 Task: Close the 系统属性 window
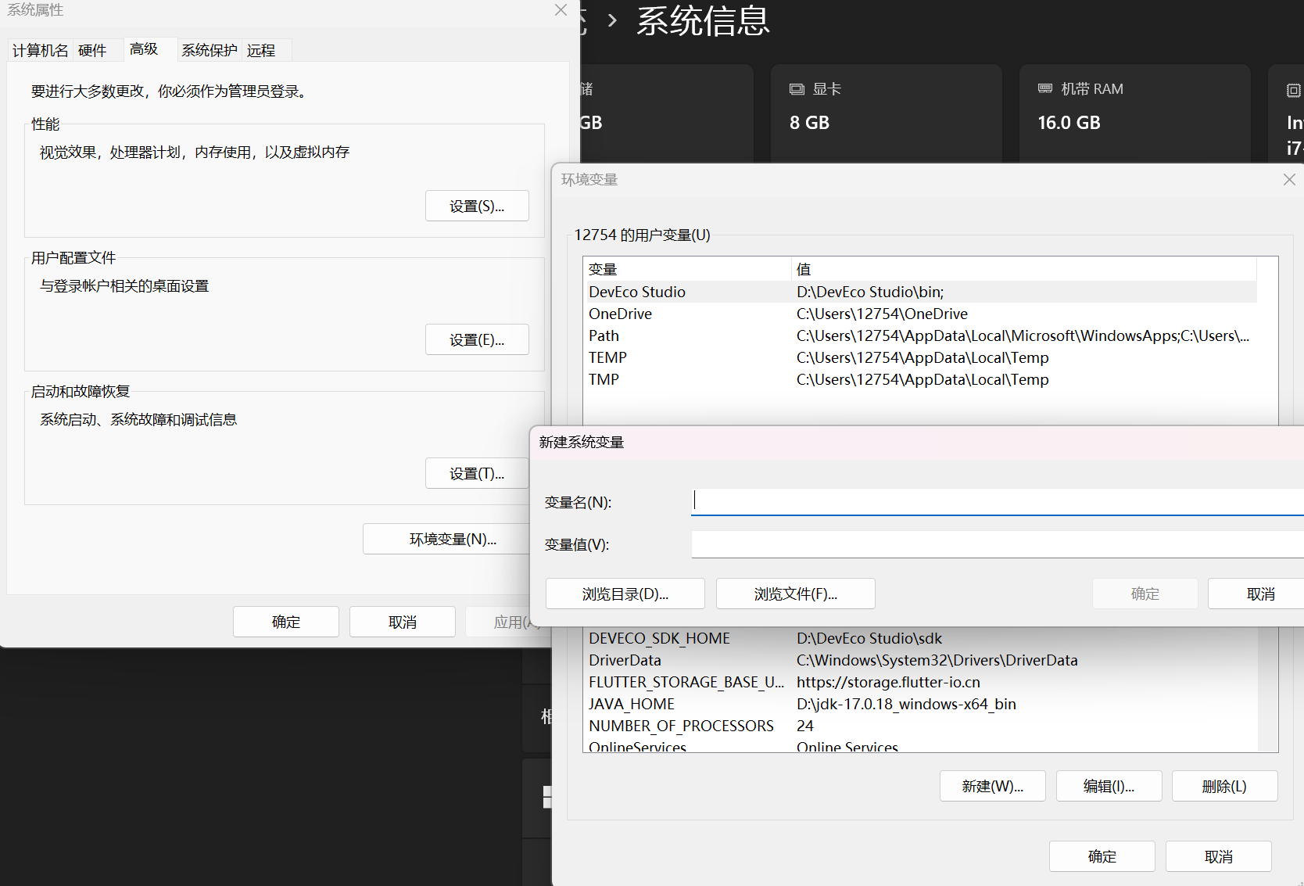[561, 10]
